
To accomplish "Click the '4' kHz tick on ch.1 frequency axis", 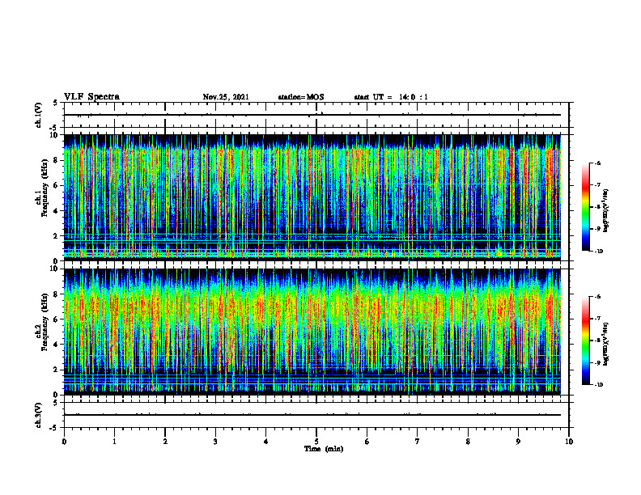I will point(56,211).
